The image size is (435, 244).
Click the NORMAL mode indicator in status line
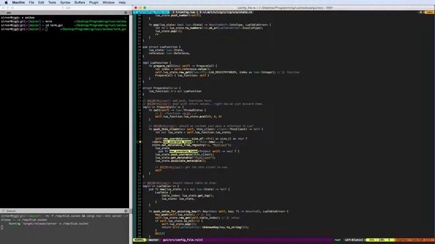(x=139, y=240)
